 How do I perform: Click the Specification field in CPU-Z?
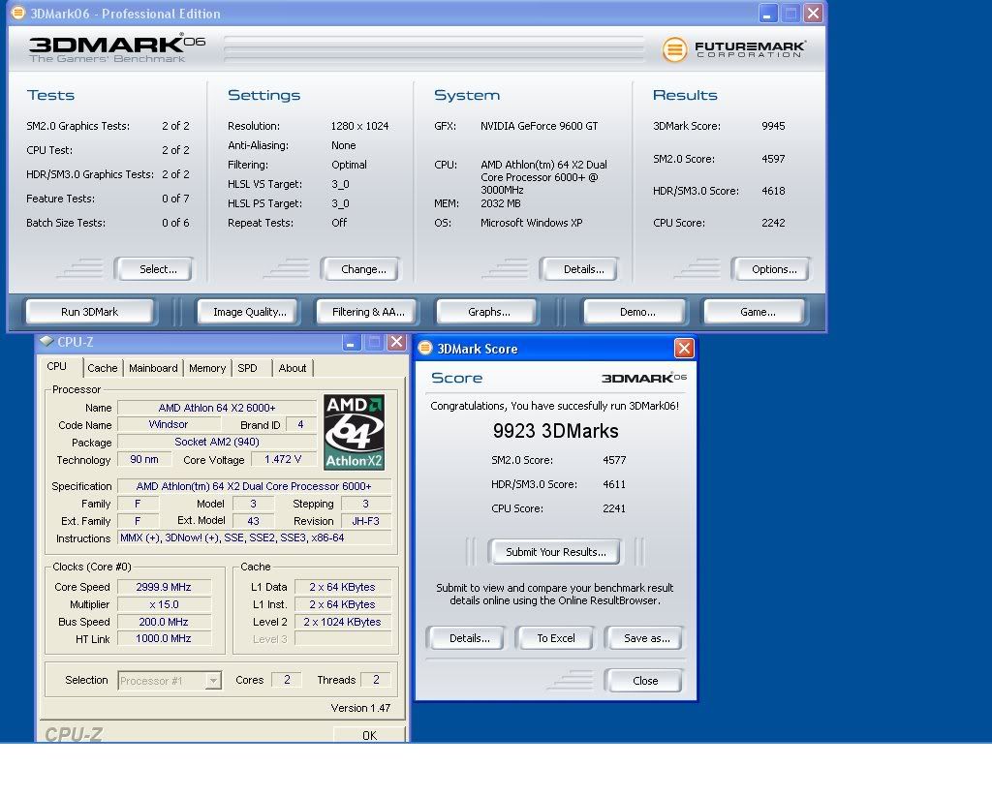[x=255, y=485]
